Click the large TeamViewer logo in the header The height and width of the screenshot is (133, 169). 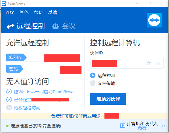[154, 20]
